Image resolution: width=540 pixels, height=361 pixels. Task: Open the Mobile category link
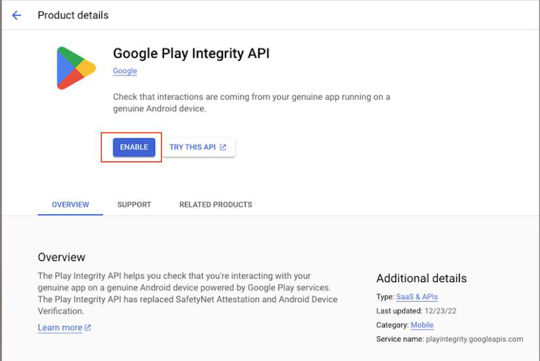click(422, 325)
